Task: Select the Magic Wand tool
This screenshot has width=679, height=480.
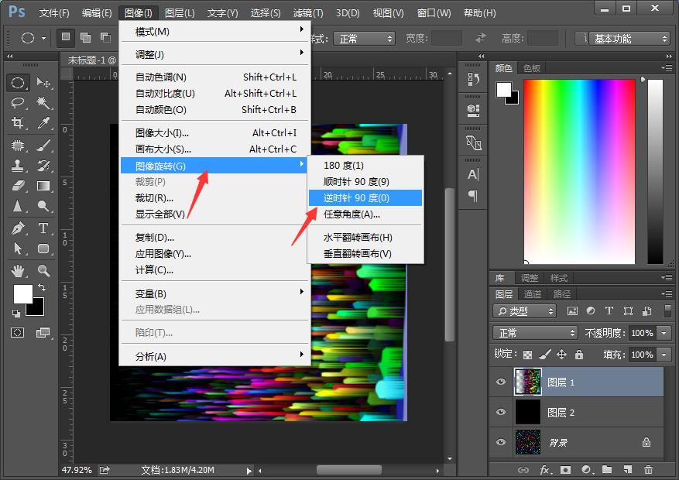Action: coord(43,102)
